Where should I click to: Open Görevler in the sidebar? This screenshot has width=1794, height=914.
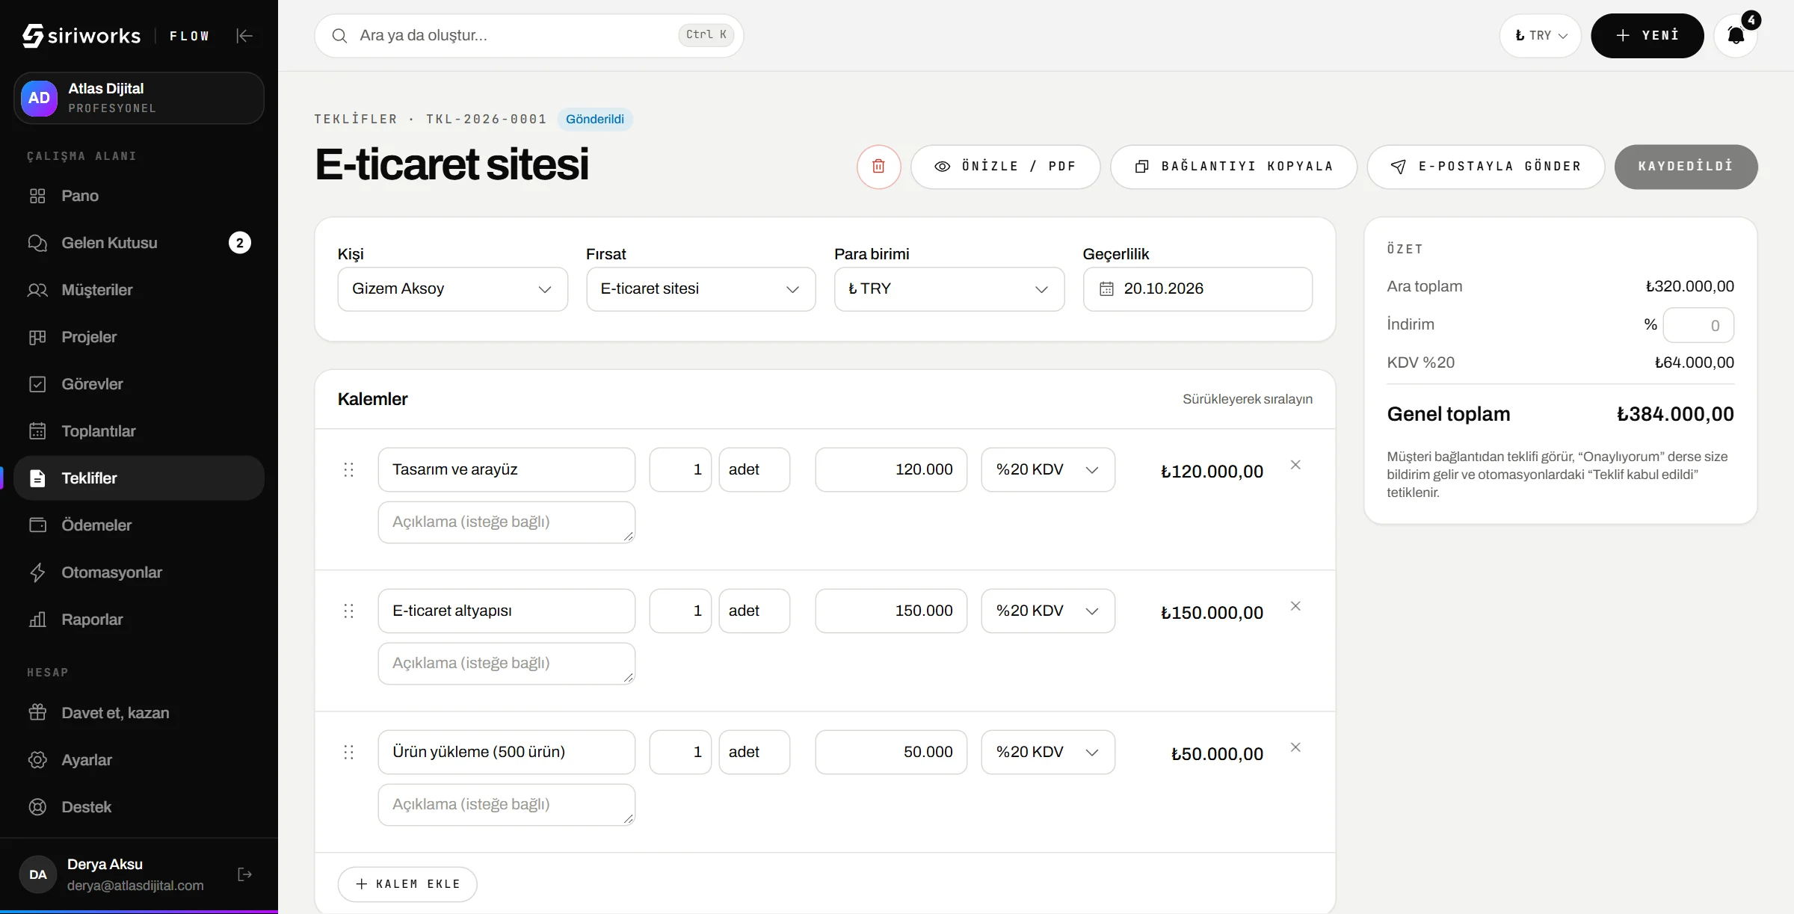[x=139, y=384]
